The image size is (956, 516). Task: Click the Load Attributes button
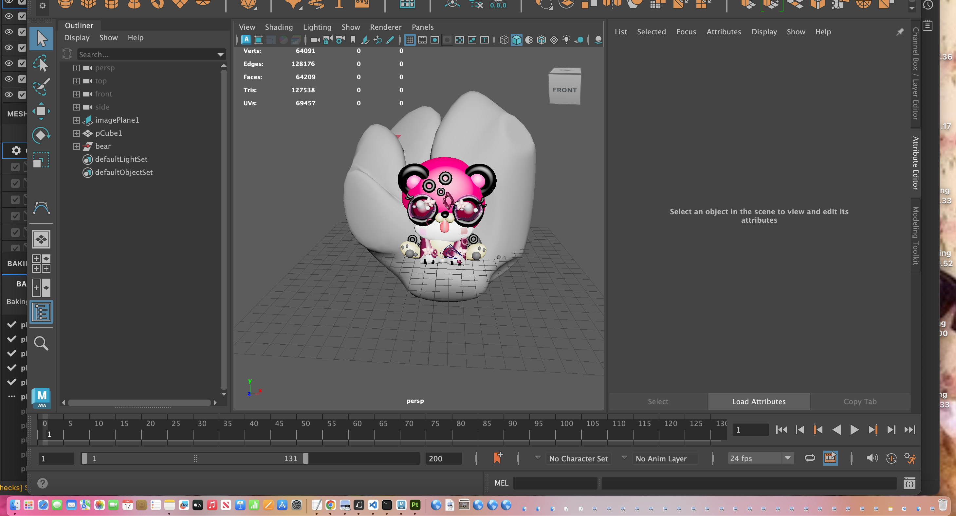tap(759, 402)
